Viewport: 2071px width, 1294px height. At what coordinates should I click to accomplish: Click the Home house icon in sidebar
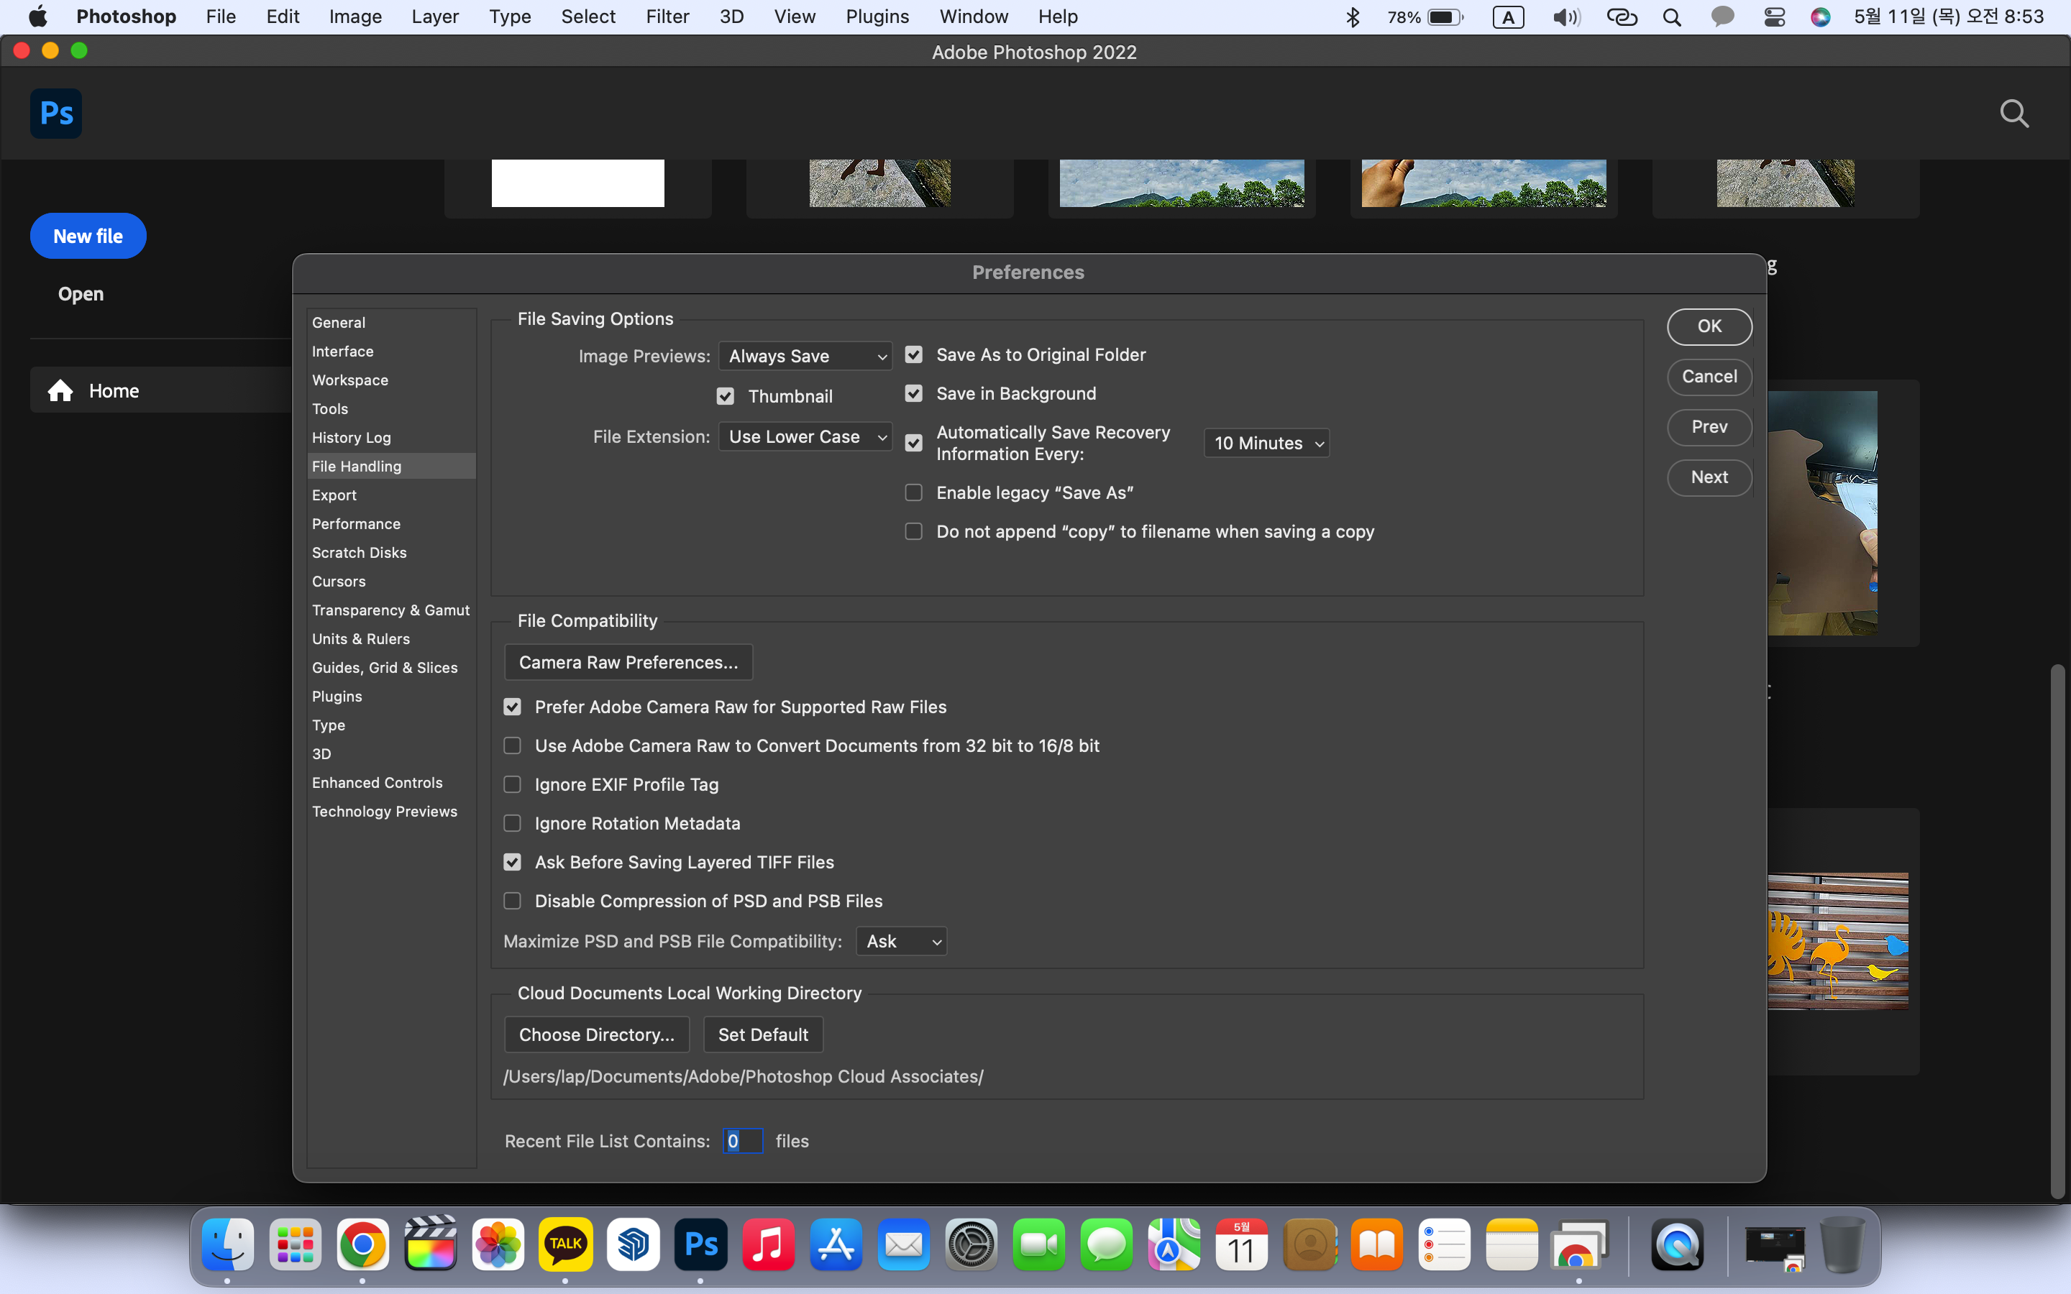click(60, 391)
